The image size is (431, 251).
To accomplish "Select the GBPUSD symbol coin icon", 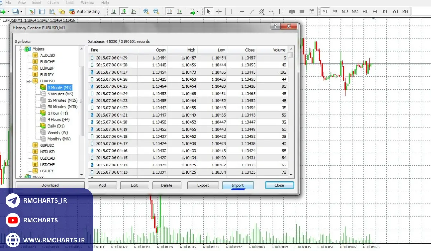I will click(35, 145).
